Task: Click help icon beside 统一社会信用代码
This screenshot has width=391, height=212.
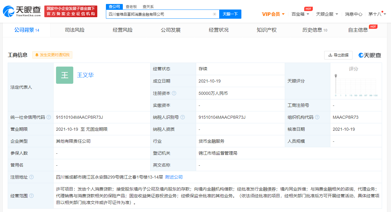Action: point(49,117)
